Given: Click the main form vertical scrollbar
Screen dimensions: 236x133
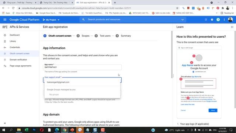Looking at the screenshot, I should pyautogui.click(x=172, y=54).
